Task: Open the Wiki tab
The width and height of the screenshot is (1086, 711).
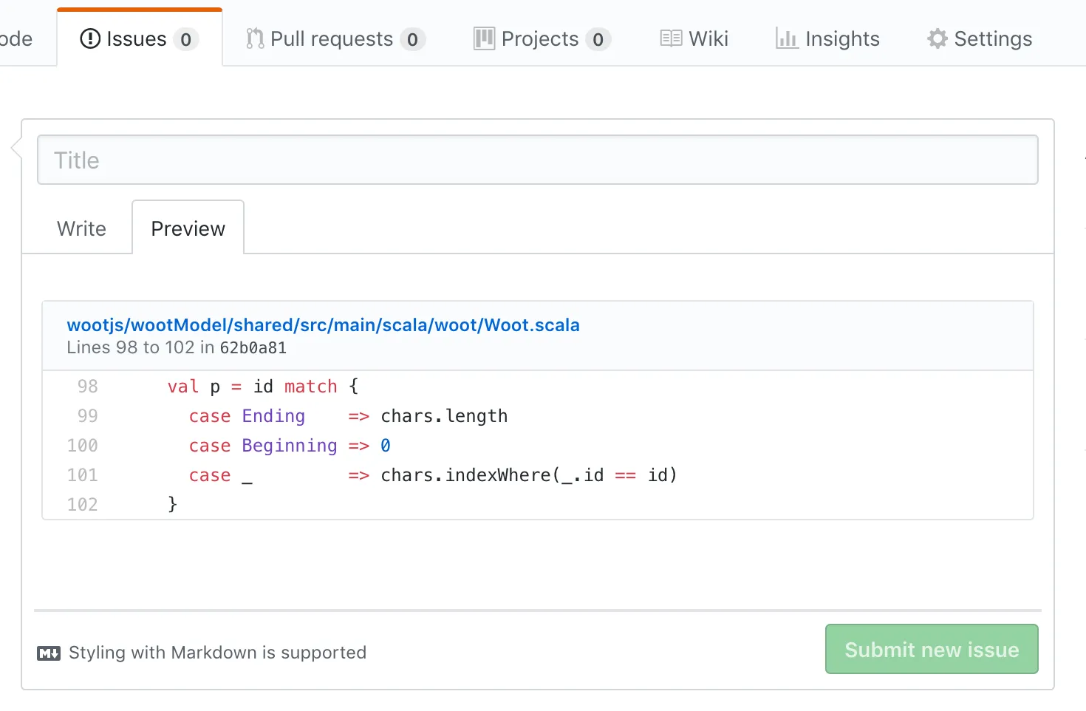Action: click(x=693, y=38)
